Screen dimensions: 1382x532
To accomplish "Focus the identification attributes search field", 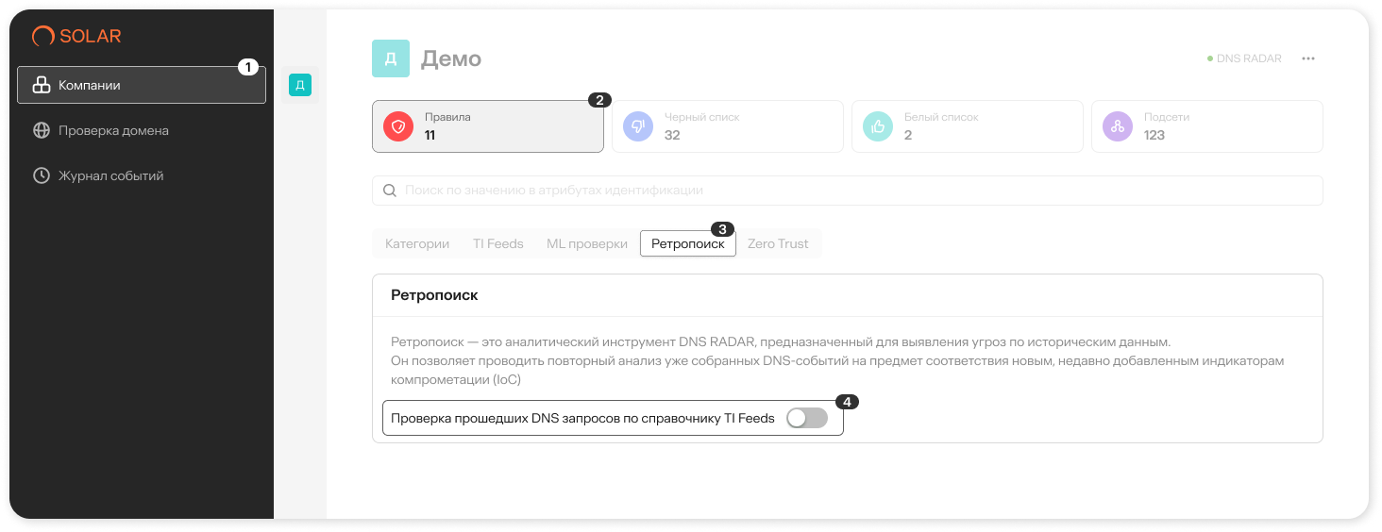I will pos(850,191).
